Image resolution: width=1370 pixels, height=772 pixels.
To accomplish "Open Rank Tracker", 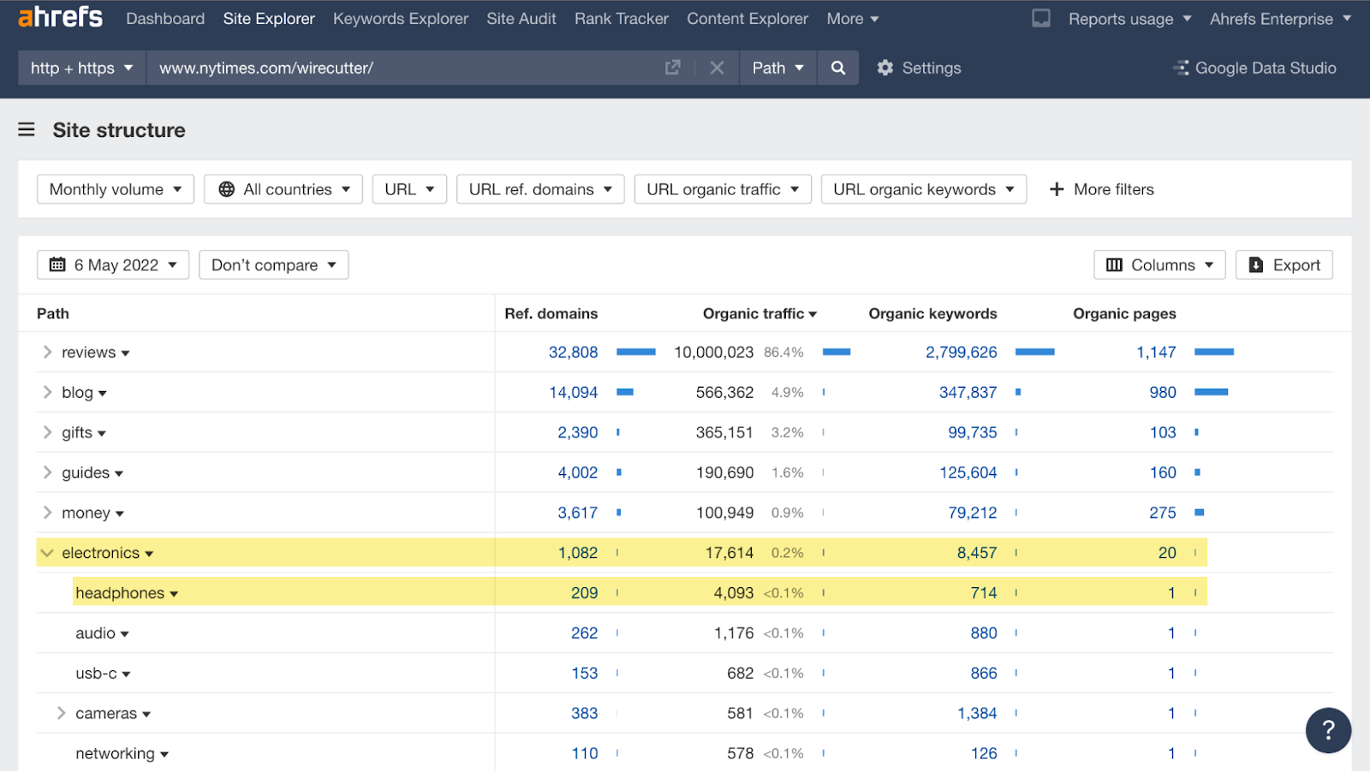I will point(622,18).
